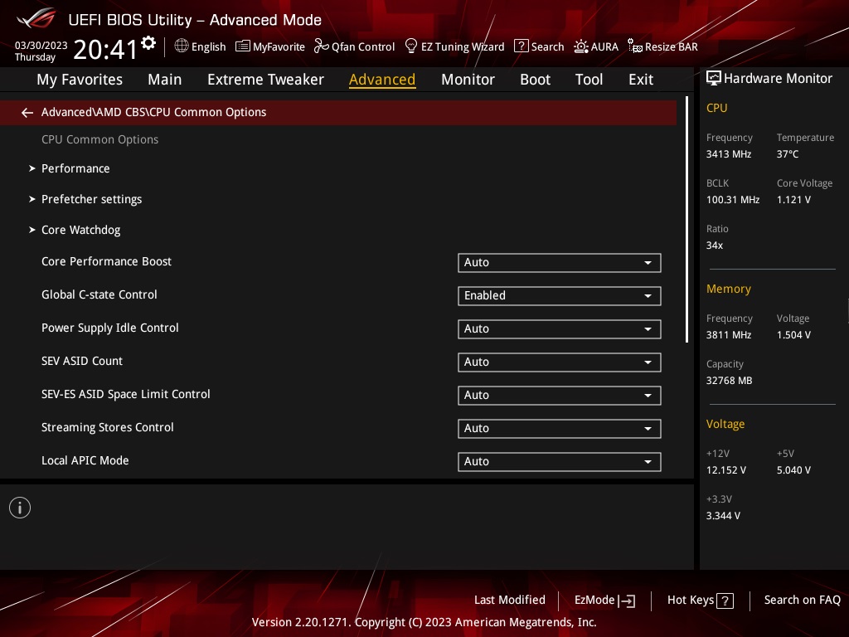
Task: Switch to the Main tab
Action: click(x=165, y=80)
